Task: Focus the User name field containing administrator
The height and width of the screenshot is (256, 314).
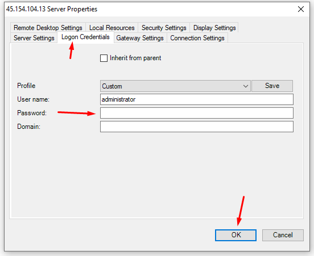Action: coord(197,99)
